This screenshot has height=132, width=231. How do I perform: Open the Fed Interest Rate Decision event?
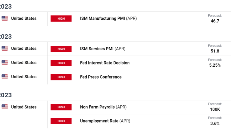pos(105,63)
